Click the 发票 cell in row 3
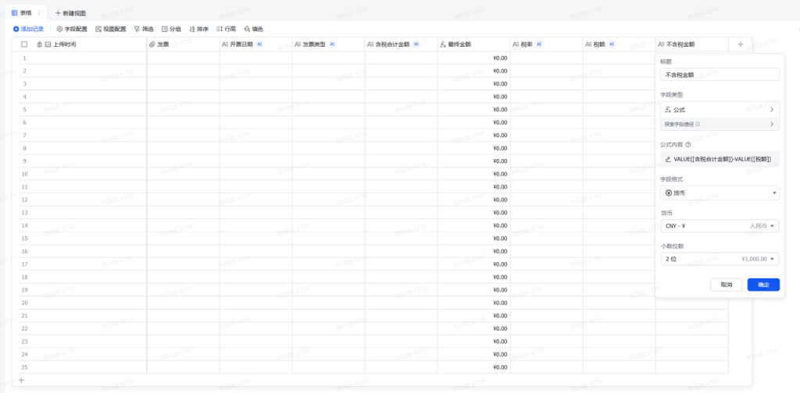 point(183,83)
